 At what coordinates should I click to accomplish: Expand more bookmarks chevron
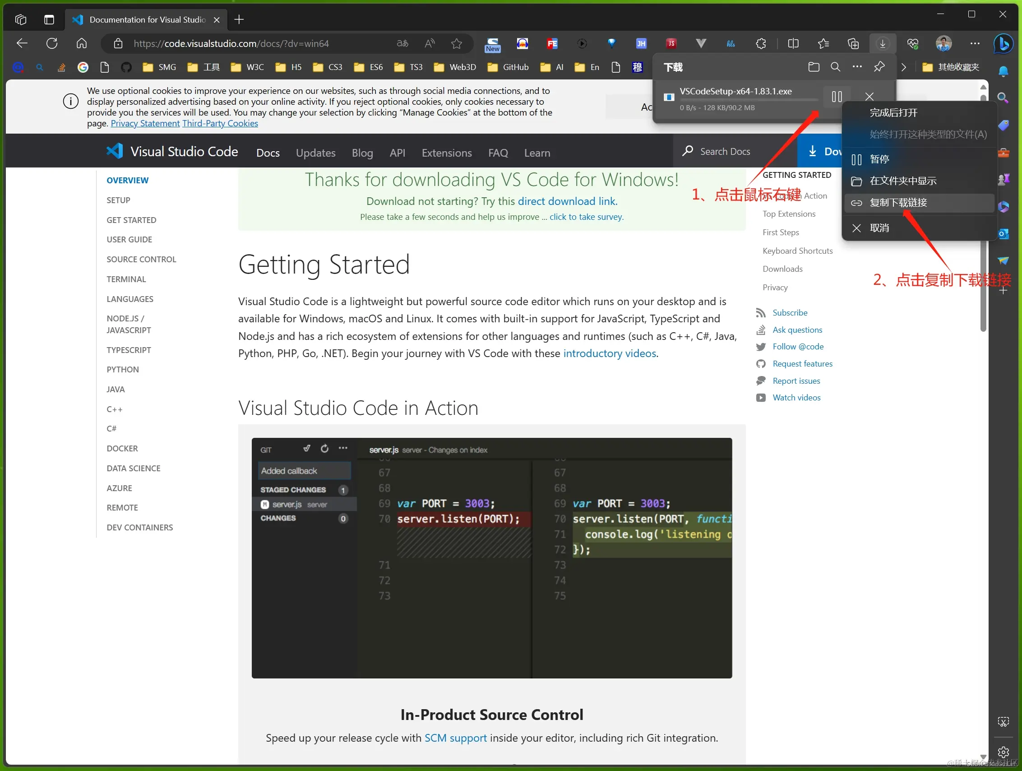904,67
